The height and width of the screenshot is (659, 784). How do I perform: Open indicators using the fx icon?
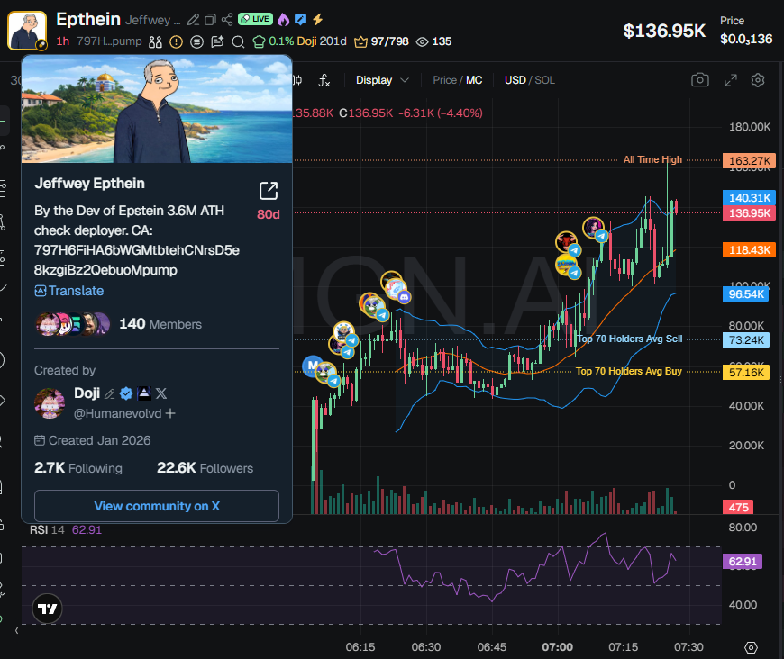pos(324,82)
